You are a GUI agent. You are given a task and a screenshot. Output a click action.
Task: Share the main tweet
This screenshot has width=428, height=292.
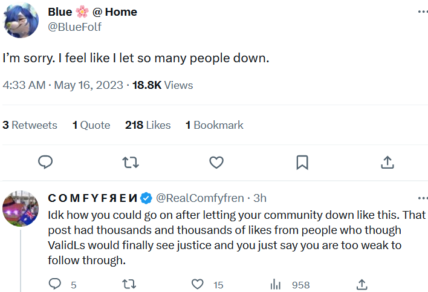[387, 162]
